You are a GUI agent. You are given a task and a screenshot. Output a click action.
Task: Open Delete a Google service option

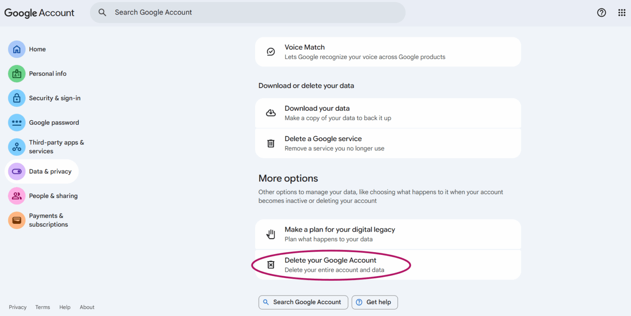coord(388,143)
